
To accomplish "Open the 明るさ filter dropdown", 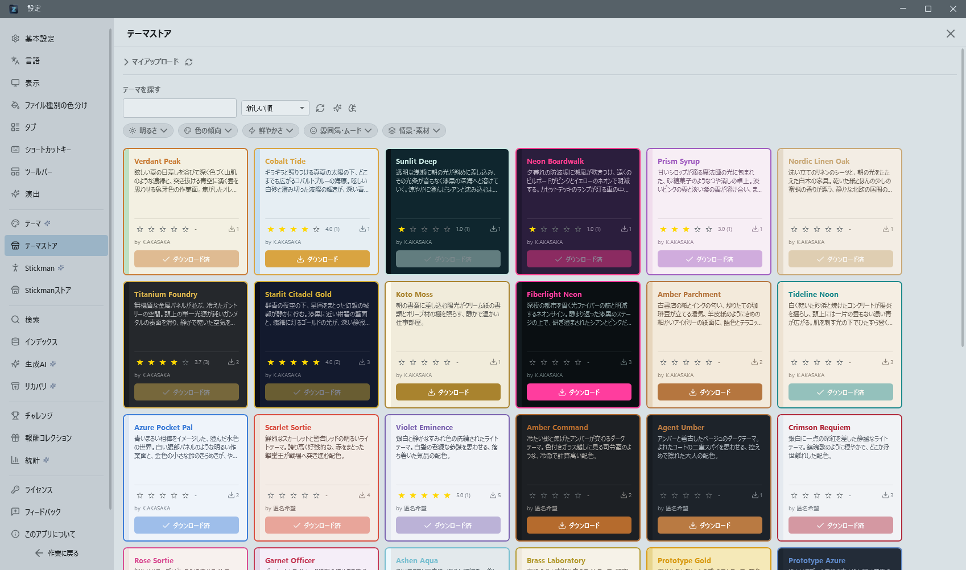I will 148,130.
